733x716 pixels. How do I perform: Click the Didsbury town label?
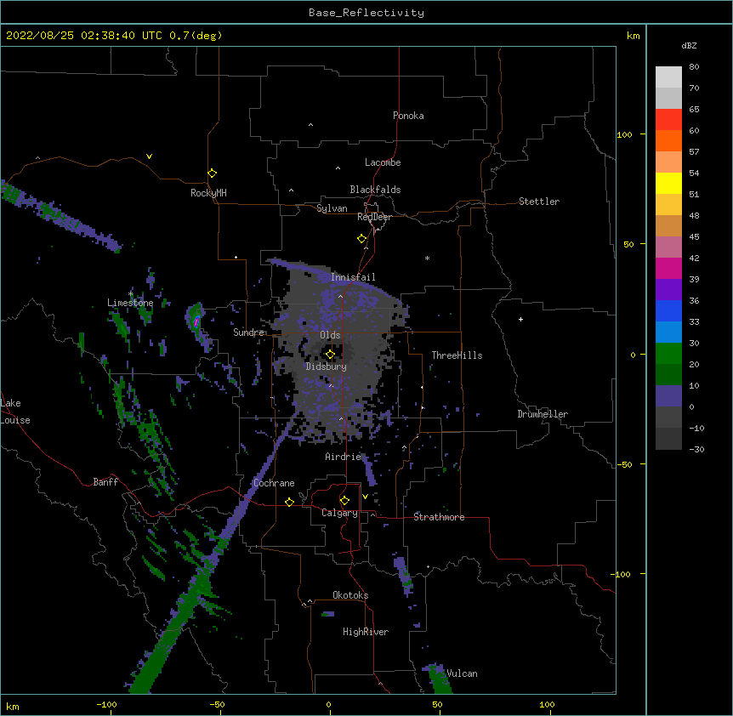tap(326, 367)
